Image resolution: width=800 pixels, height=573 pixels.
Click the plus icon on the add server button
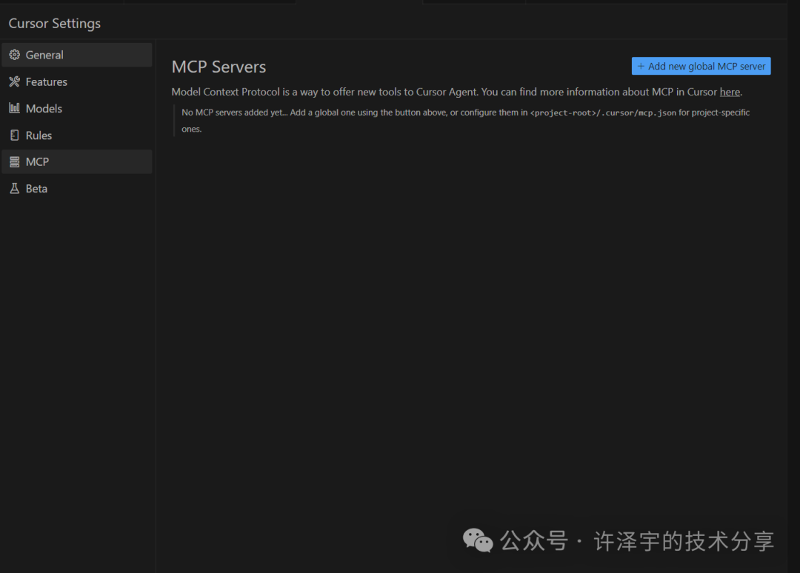pos(641,67)
